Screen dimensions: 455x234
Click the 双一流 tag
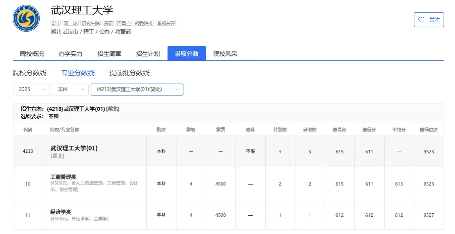click(71, 23)
